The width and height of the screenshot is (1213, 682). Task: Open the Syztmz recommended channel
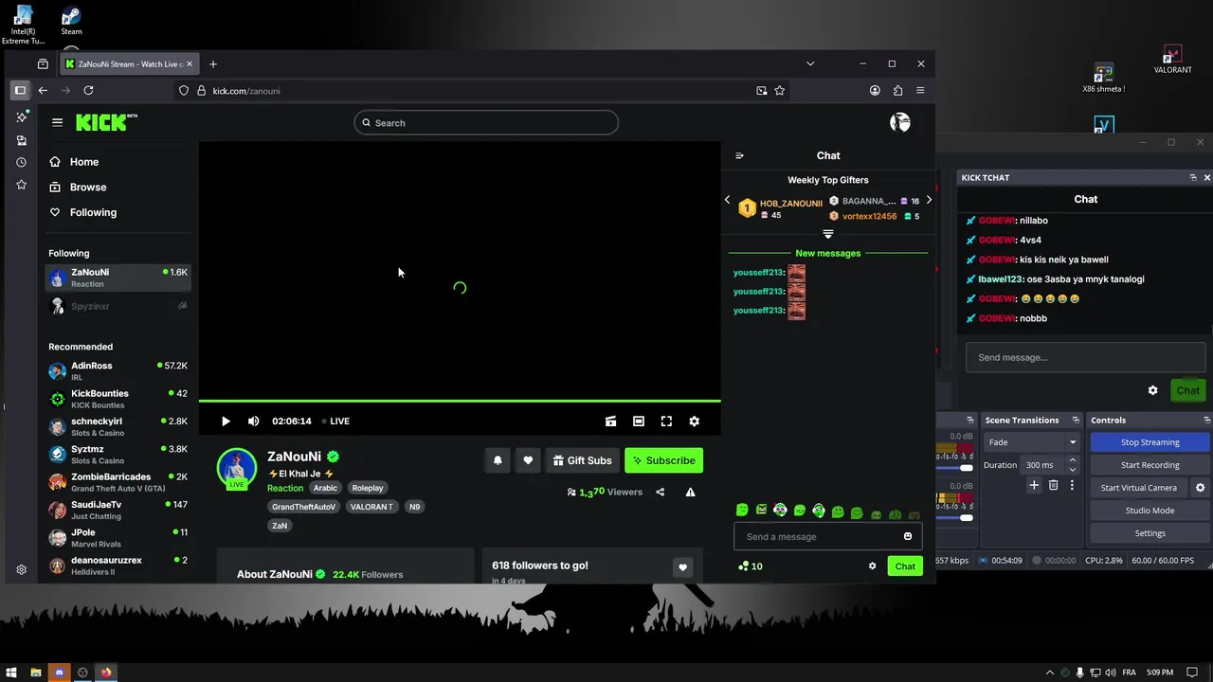tap(118, 455)
